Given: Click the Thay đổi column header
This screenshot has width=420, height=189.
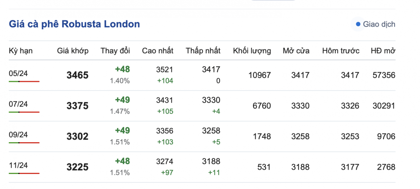Looking at the screenshot, I should 115,51.
